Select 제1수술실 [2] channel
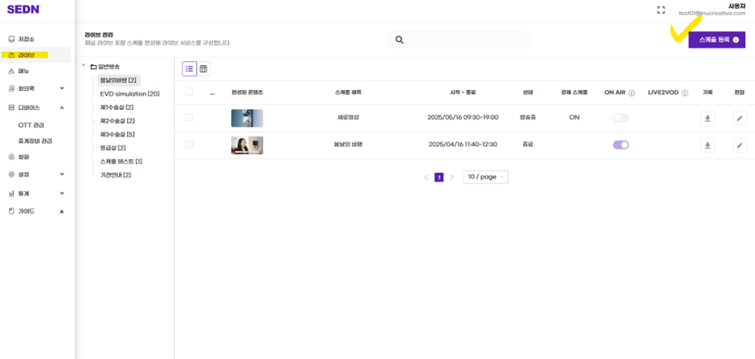 [116, 107]
